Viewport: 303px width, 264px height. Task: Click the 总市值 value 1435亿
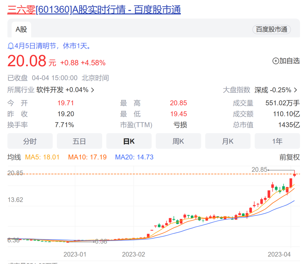(x=289, y=125)
